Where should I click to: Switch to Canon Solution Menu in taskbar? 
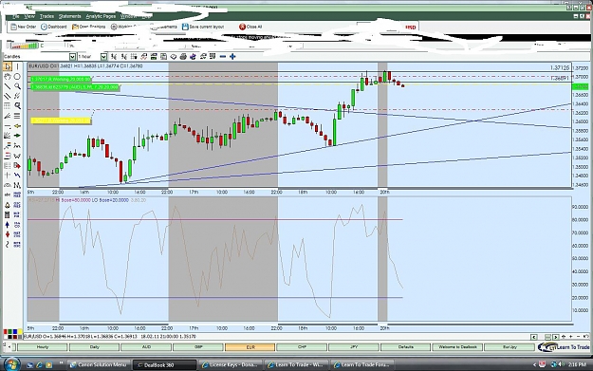pyautogui.click(x=99, y=365)
